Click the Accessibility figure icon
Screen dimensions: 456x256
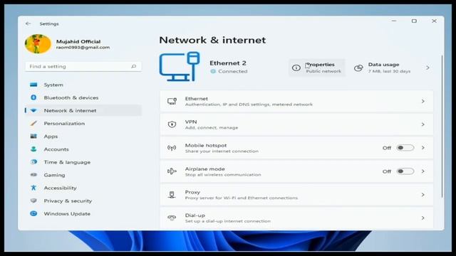[x=33, y=188]
